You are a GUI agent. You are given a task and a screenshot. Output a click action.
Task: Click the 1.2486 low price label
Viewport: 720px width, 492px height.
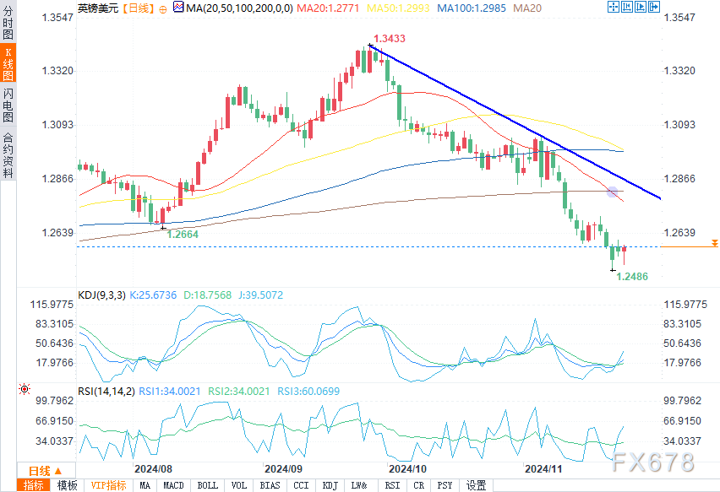[x=632, y=277]
